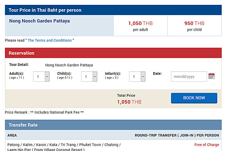
Task: Click the red Free of Charge text
Action: click(x=207, y=145)
